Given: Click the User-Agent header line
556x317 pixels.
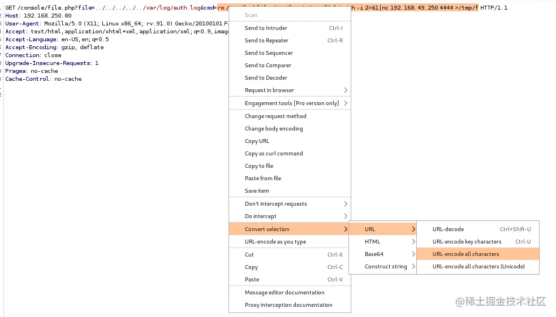Looking at the screenshot, I should (117, 23).
